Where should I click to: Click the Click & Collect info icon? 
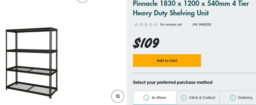[184, 98]
